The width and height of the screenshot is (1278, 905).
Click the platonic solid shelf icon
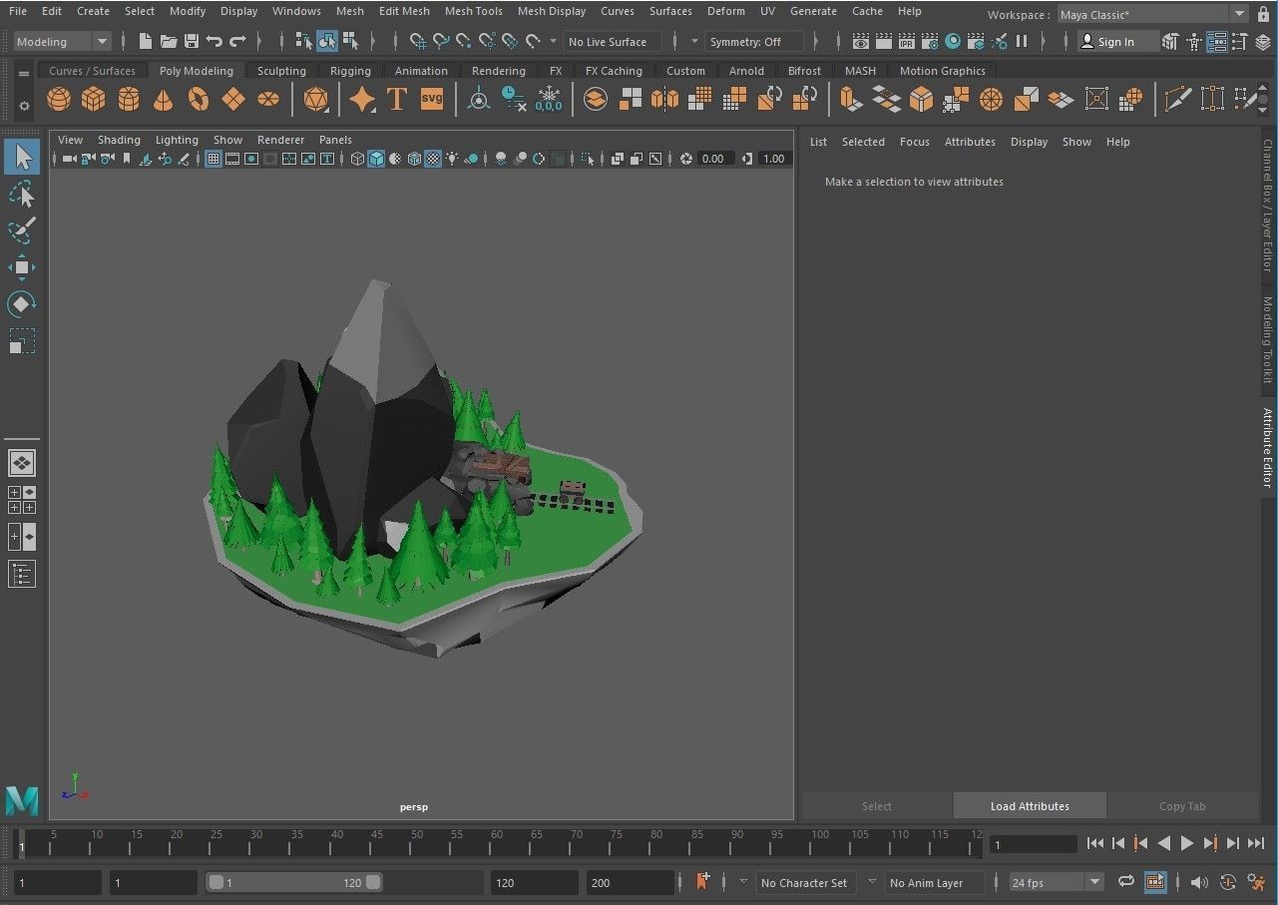[x=316, y=99]
